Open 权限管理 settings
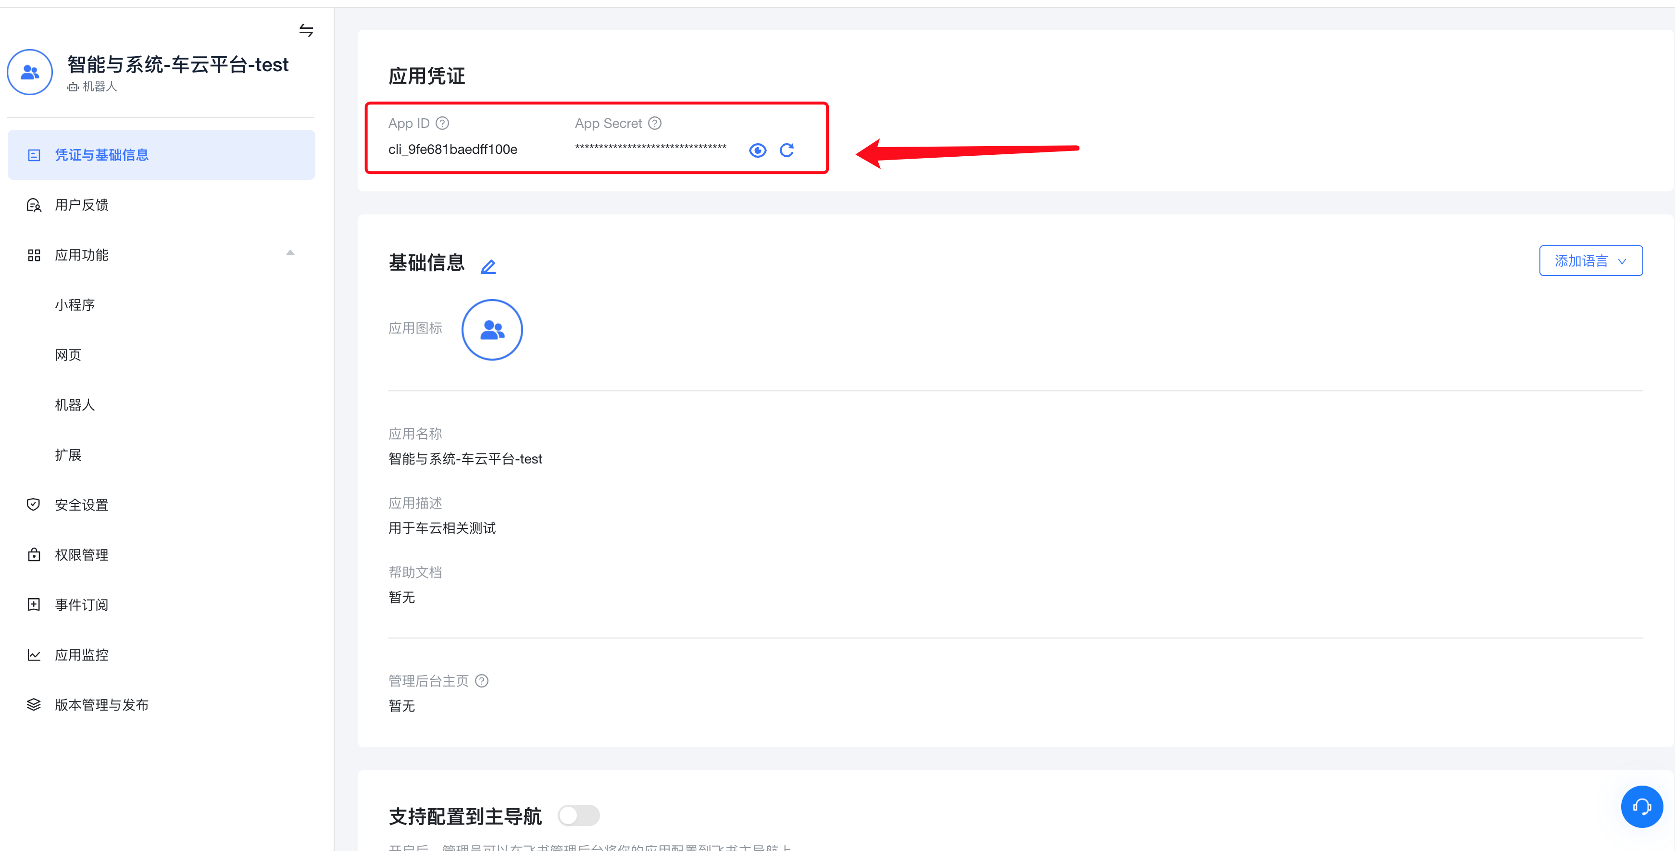This screenshot has height=851, width=1675. [81, 554]
